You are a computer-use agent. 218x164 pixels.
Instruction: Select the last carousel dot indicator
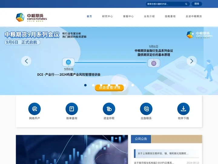pos(133,85)
